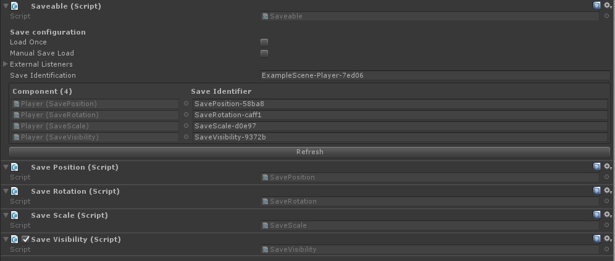Edit the Save Identification text field

coord(435,75)
